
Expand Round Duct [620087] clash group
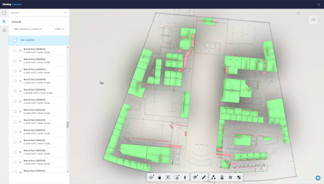click(x=20, y=71)
